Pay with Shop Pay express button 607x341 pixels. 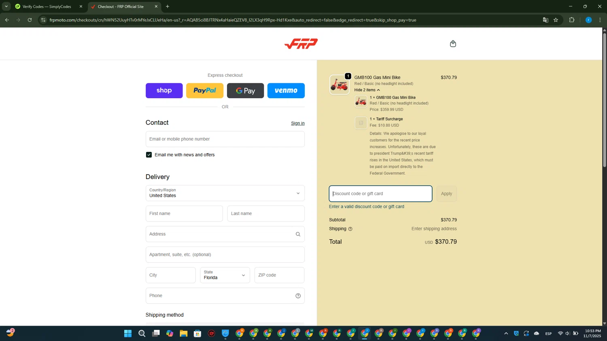click(x=164, y=91)
